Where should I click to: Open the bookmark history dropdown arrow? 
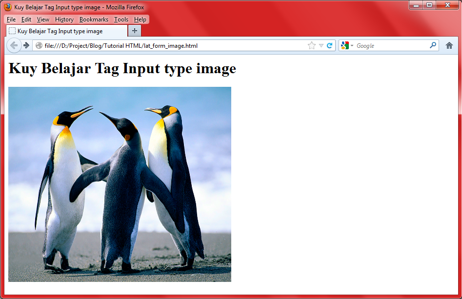tap(320, 45)
